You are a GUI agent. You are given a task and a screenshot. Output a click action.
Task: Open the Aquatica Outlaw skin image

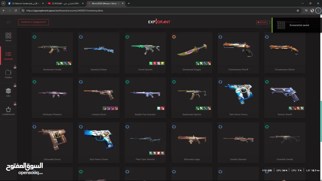[99, 50]
